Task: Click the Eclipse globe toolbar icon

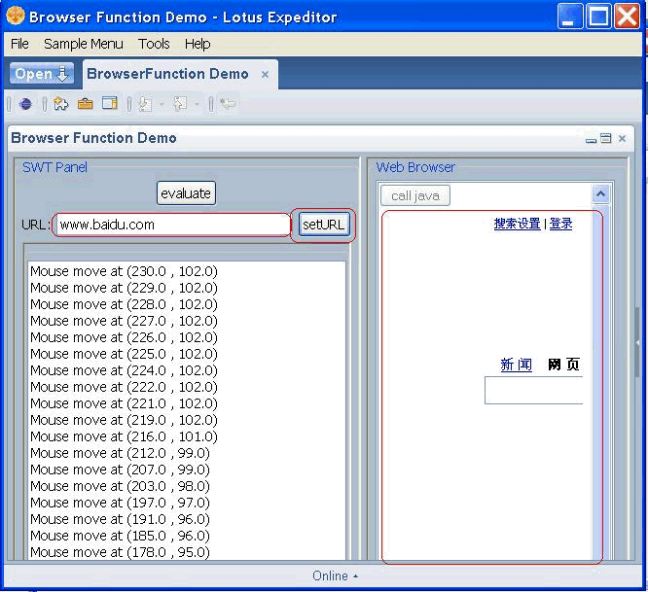Action: click(25, 104)
